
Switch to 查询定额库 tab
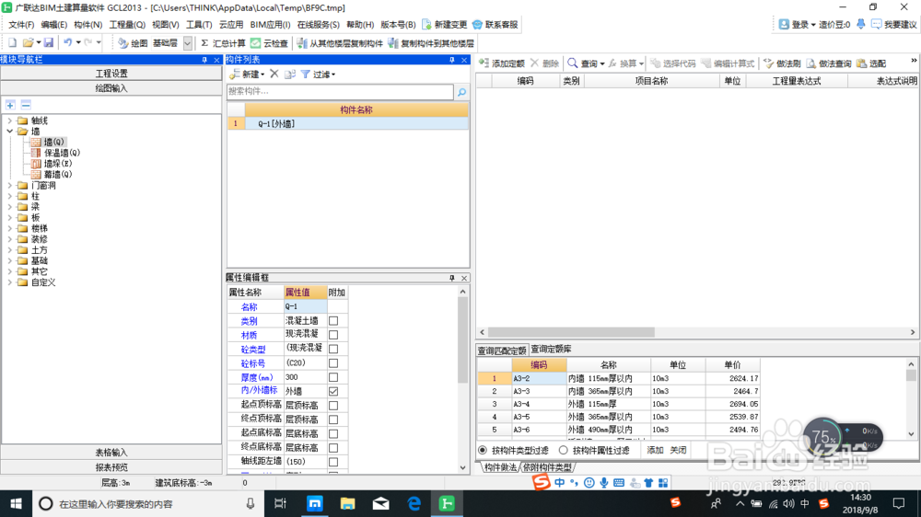tap(551, 350)
